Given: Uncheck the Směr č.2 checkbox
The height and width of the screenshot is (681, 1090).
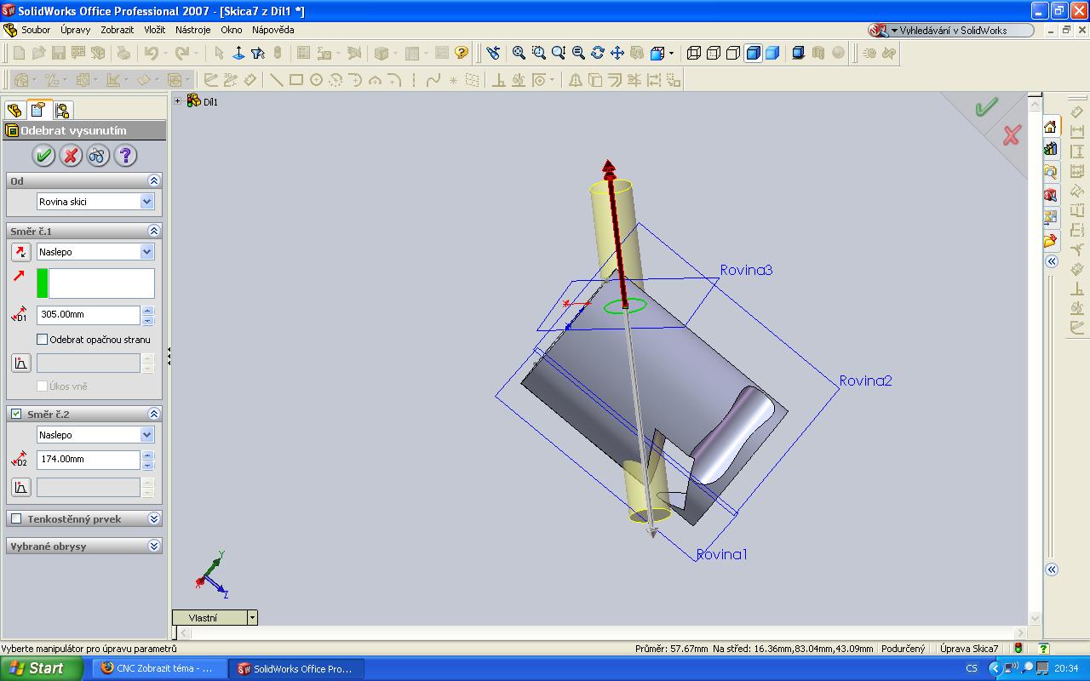Looking at the screenshot, I should tap(16, 415).
